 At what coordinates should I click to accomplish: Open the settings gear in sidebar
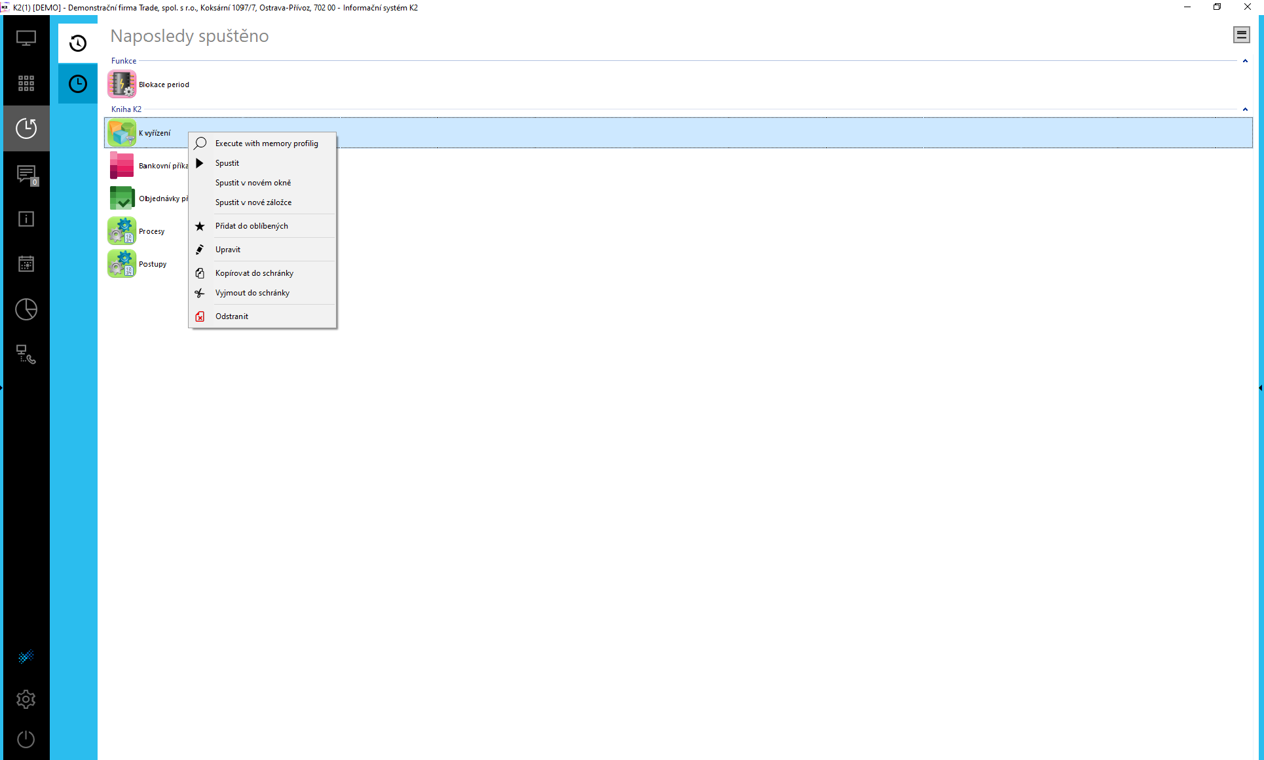(x=26, y=699)
